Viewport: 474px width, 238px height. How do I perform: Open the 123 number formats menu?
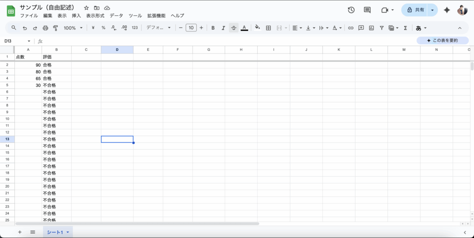click(135, 28)
